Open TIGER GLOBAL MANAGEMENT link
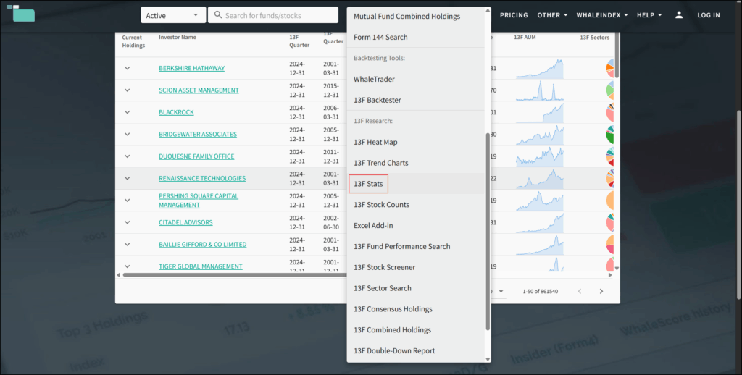This screenshot has height=375, width=742. click(201, 266)
